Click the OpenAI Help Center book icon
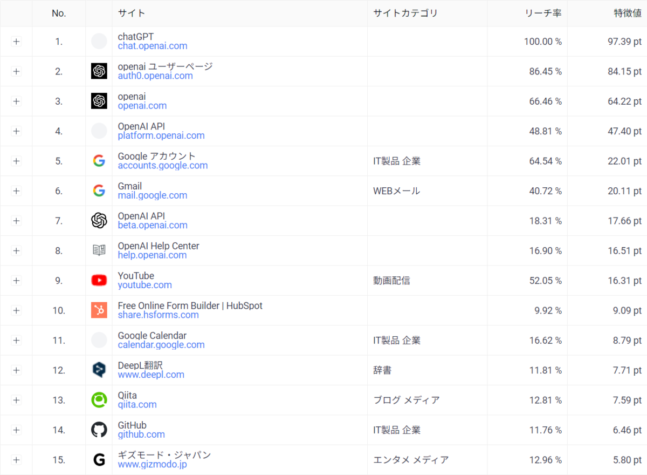The width and height of the screenshot is (647, 475). pyautogui.click(x=99, y=250)
